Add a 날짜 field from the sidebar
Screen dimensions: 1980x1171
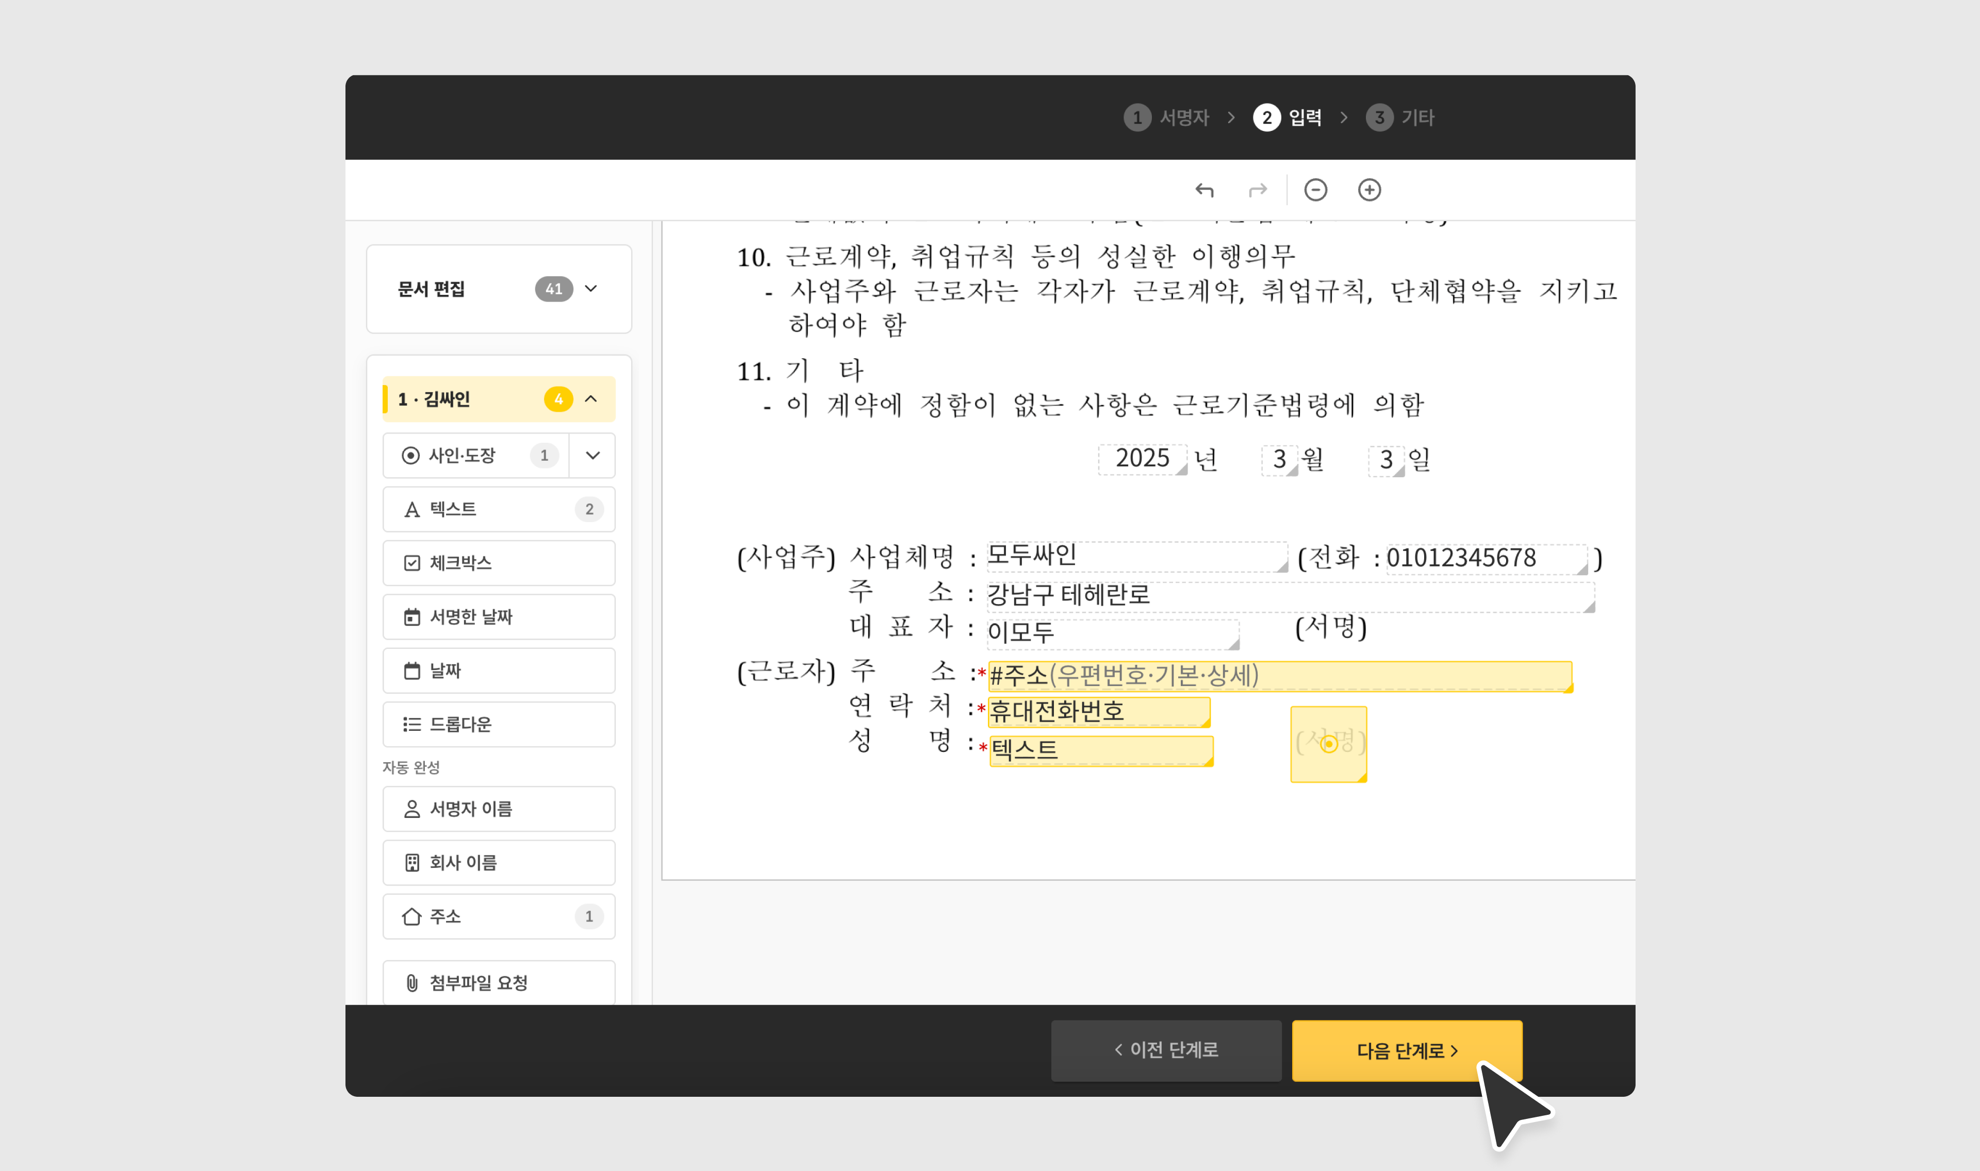click(499, 670)
